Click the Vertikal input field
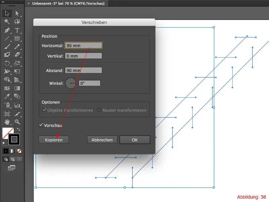Image resolution: width=269 pixels, height=202 pixels. [83, 56]
